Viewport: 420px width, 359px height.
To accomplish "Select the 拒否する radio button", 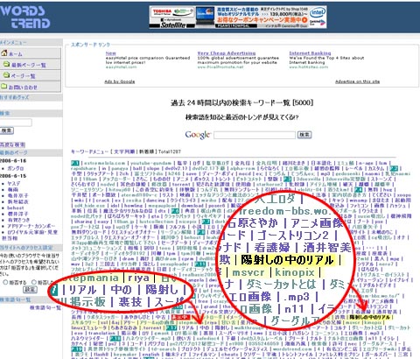I will pyautogui.click(x=5, y=282).
